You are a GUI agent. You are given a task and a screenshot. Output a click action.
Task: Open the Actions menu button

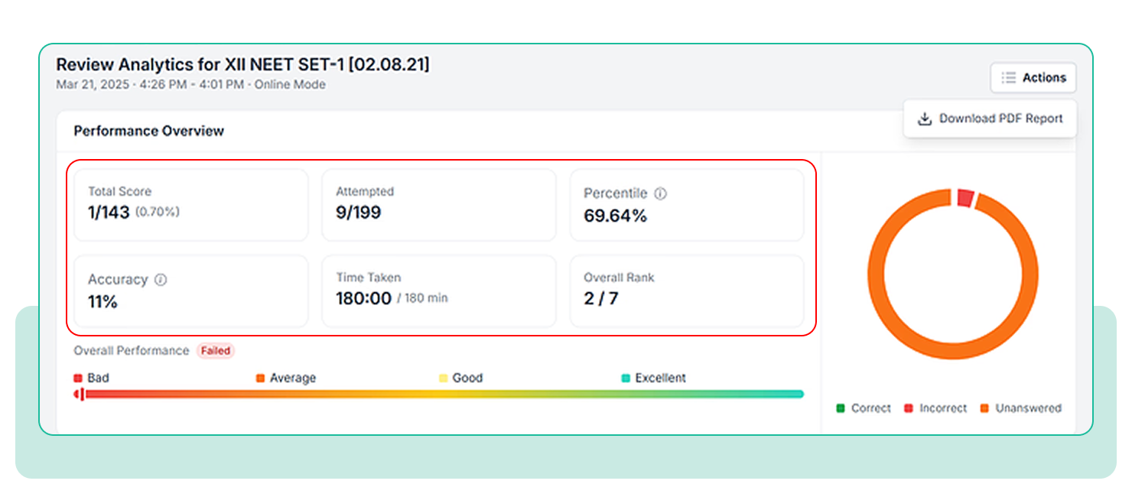click(x=1033, y=78)
